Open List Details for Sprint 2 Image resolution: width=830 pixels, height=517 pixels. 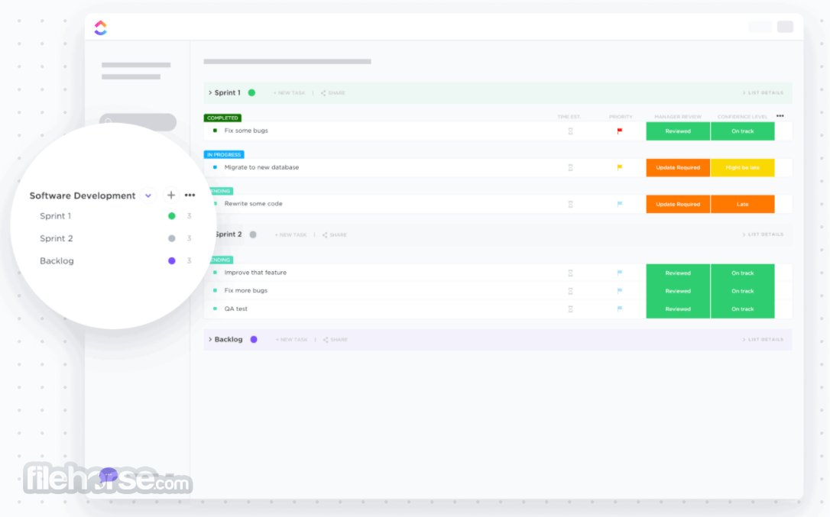point(763,234)
